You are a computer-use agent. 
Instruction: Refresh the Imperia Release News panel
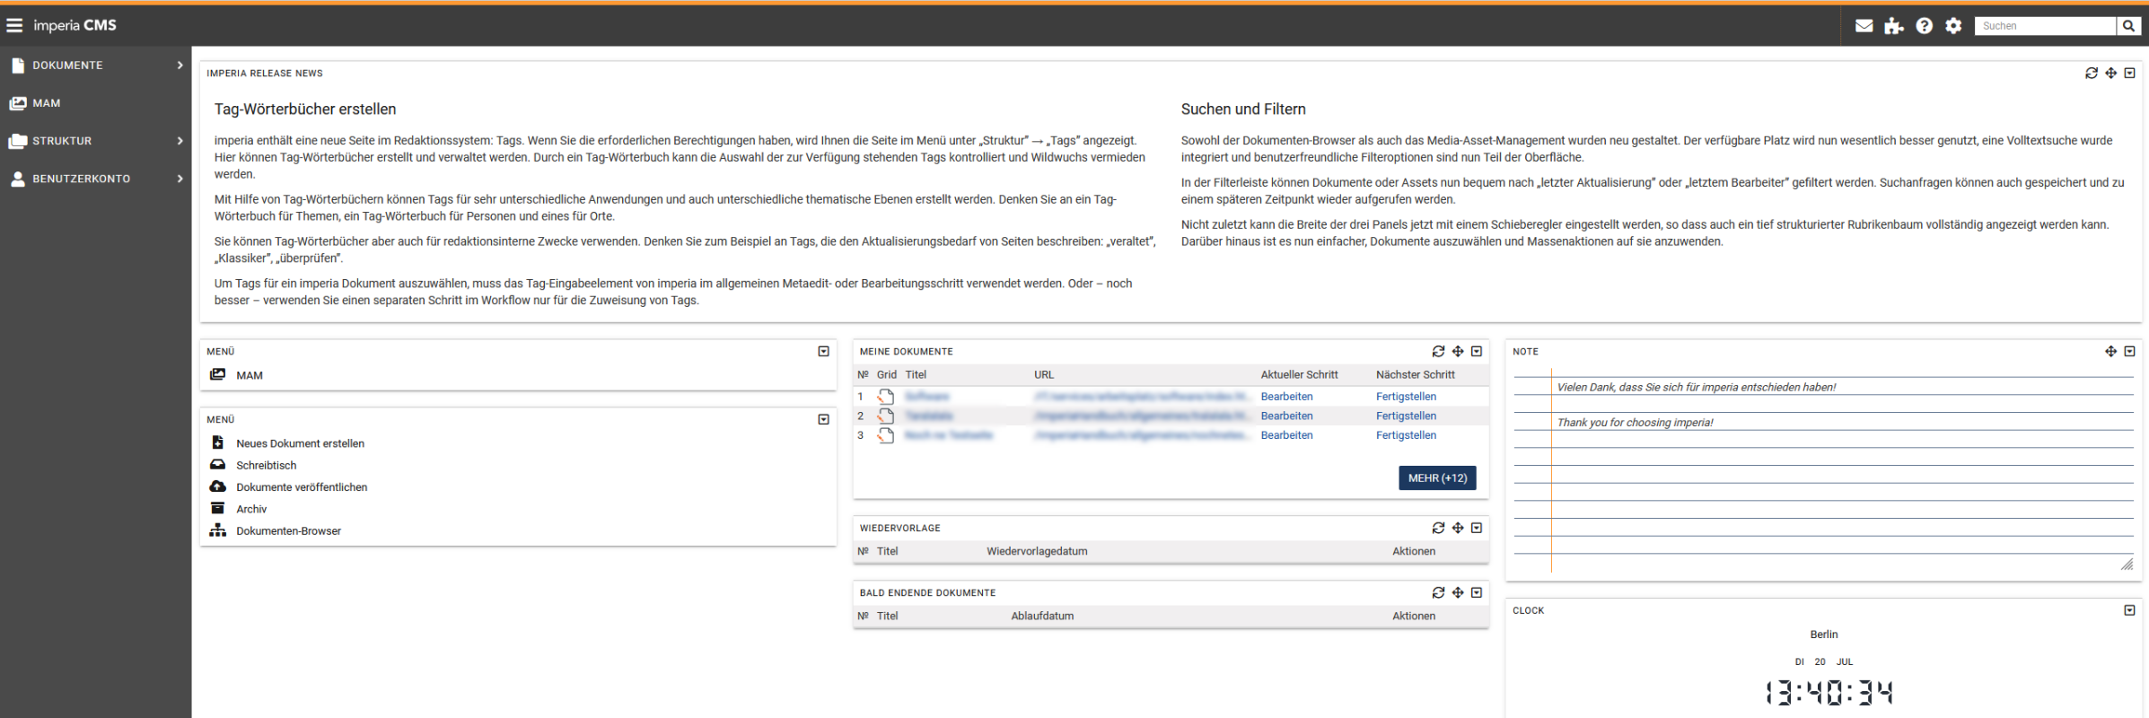(x=2091, y=74)
